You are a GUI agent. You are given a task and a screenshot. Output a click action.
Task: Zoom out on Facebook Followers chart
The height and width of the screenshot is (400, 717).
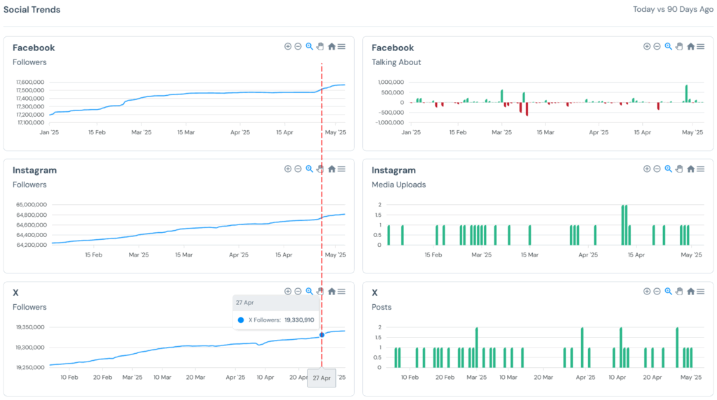[298, 47]
